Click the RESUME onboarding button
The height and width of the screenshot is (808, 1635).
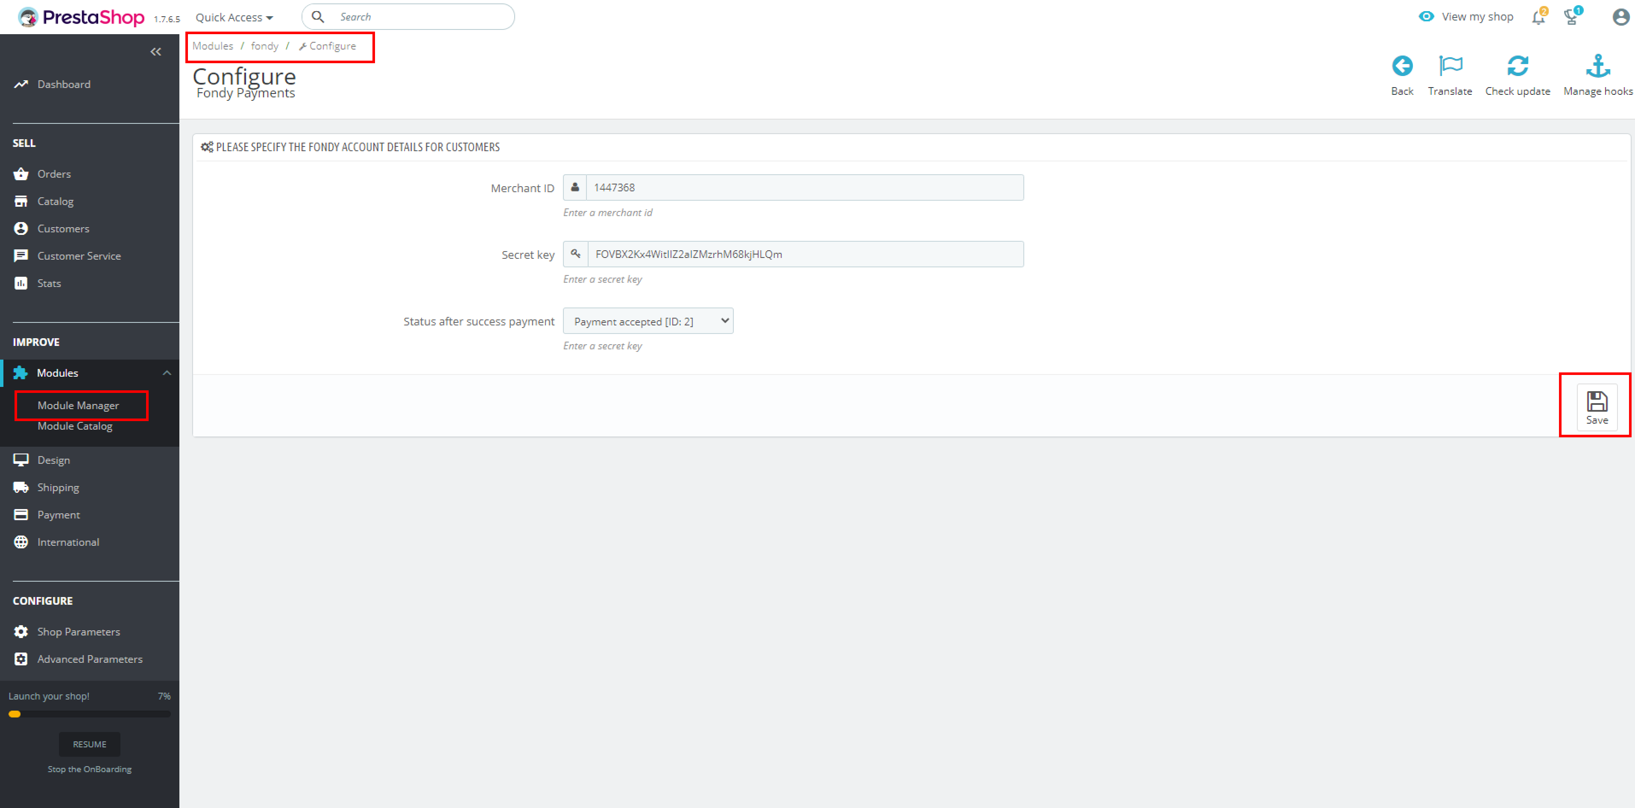[x=90, y=744]
